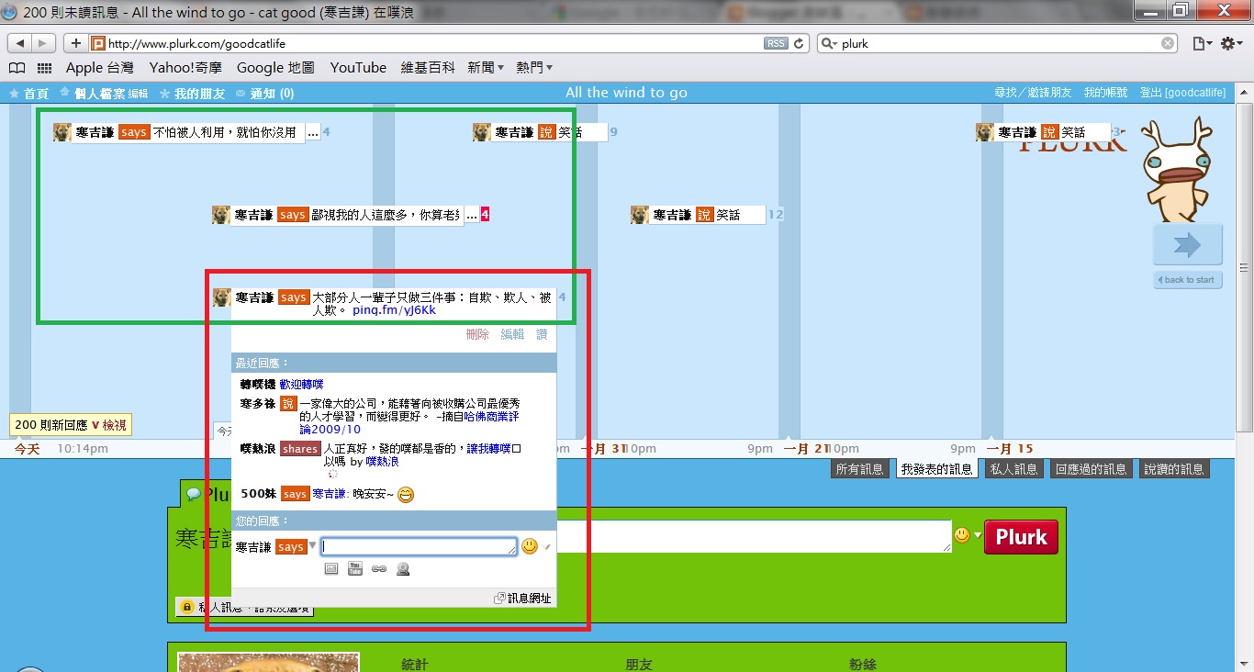This screenshot has height=672, width=1254.
Task: Open the Safari page menu icon
Action: coord(1201,43)
